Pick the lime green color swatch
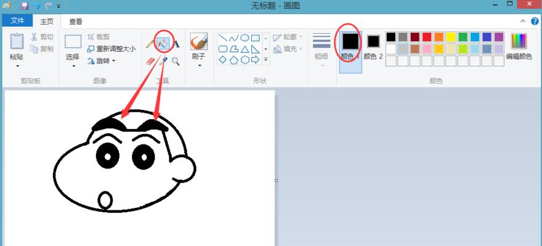Image resolution: width=542 pixels, height=246 pixels. (x=463, y=49)
